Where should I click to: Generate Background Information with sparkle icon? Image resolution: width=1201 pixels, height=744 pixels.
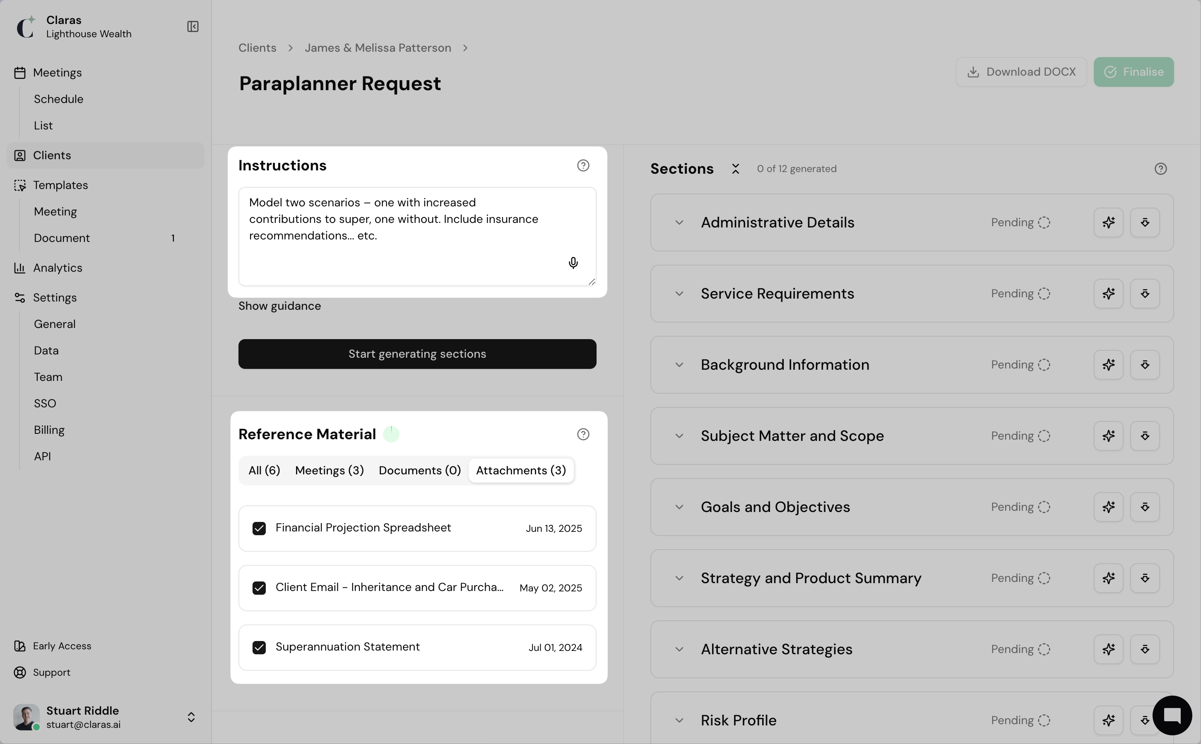(1108, 365)
